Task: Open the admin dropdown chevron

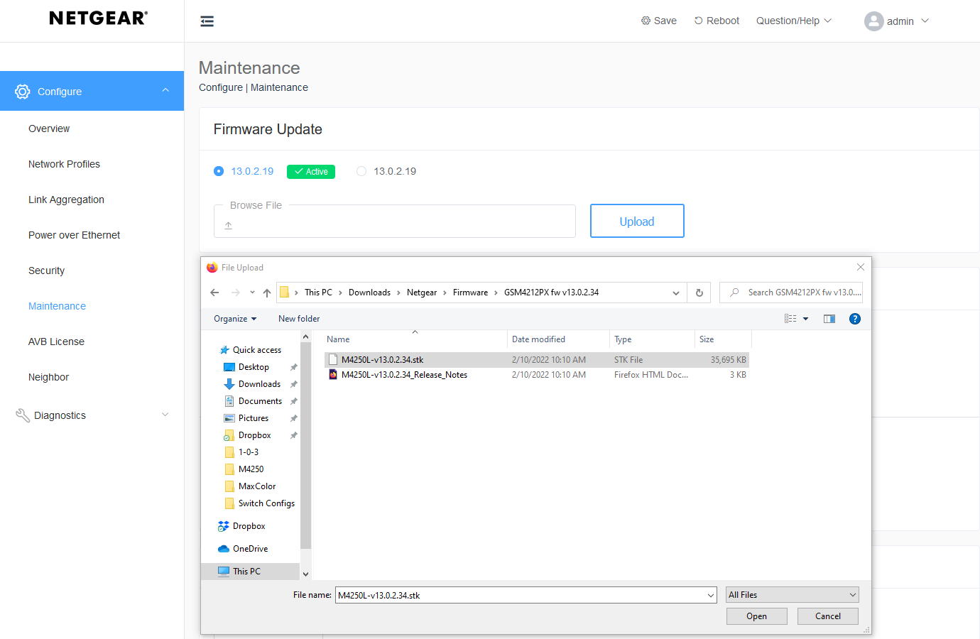Action: pos(925,21)
